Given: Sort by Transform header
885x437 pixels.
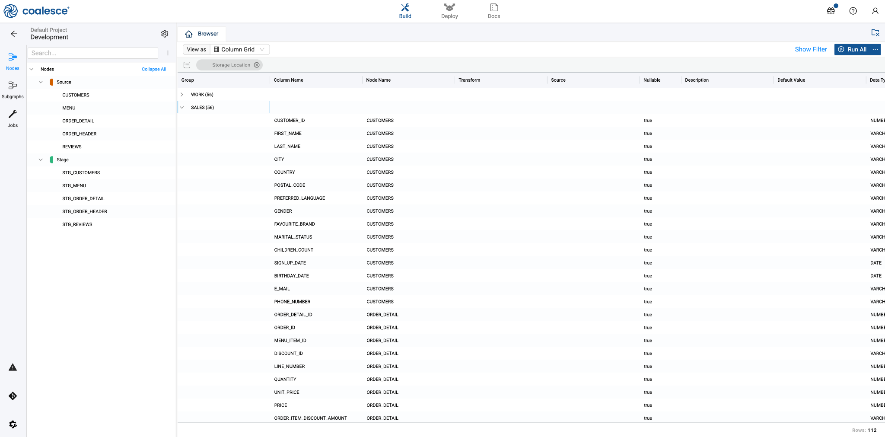Looking at the screenshot, I should click(469, 80).
